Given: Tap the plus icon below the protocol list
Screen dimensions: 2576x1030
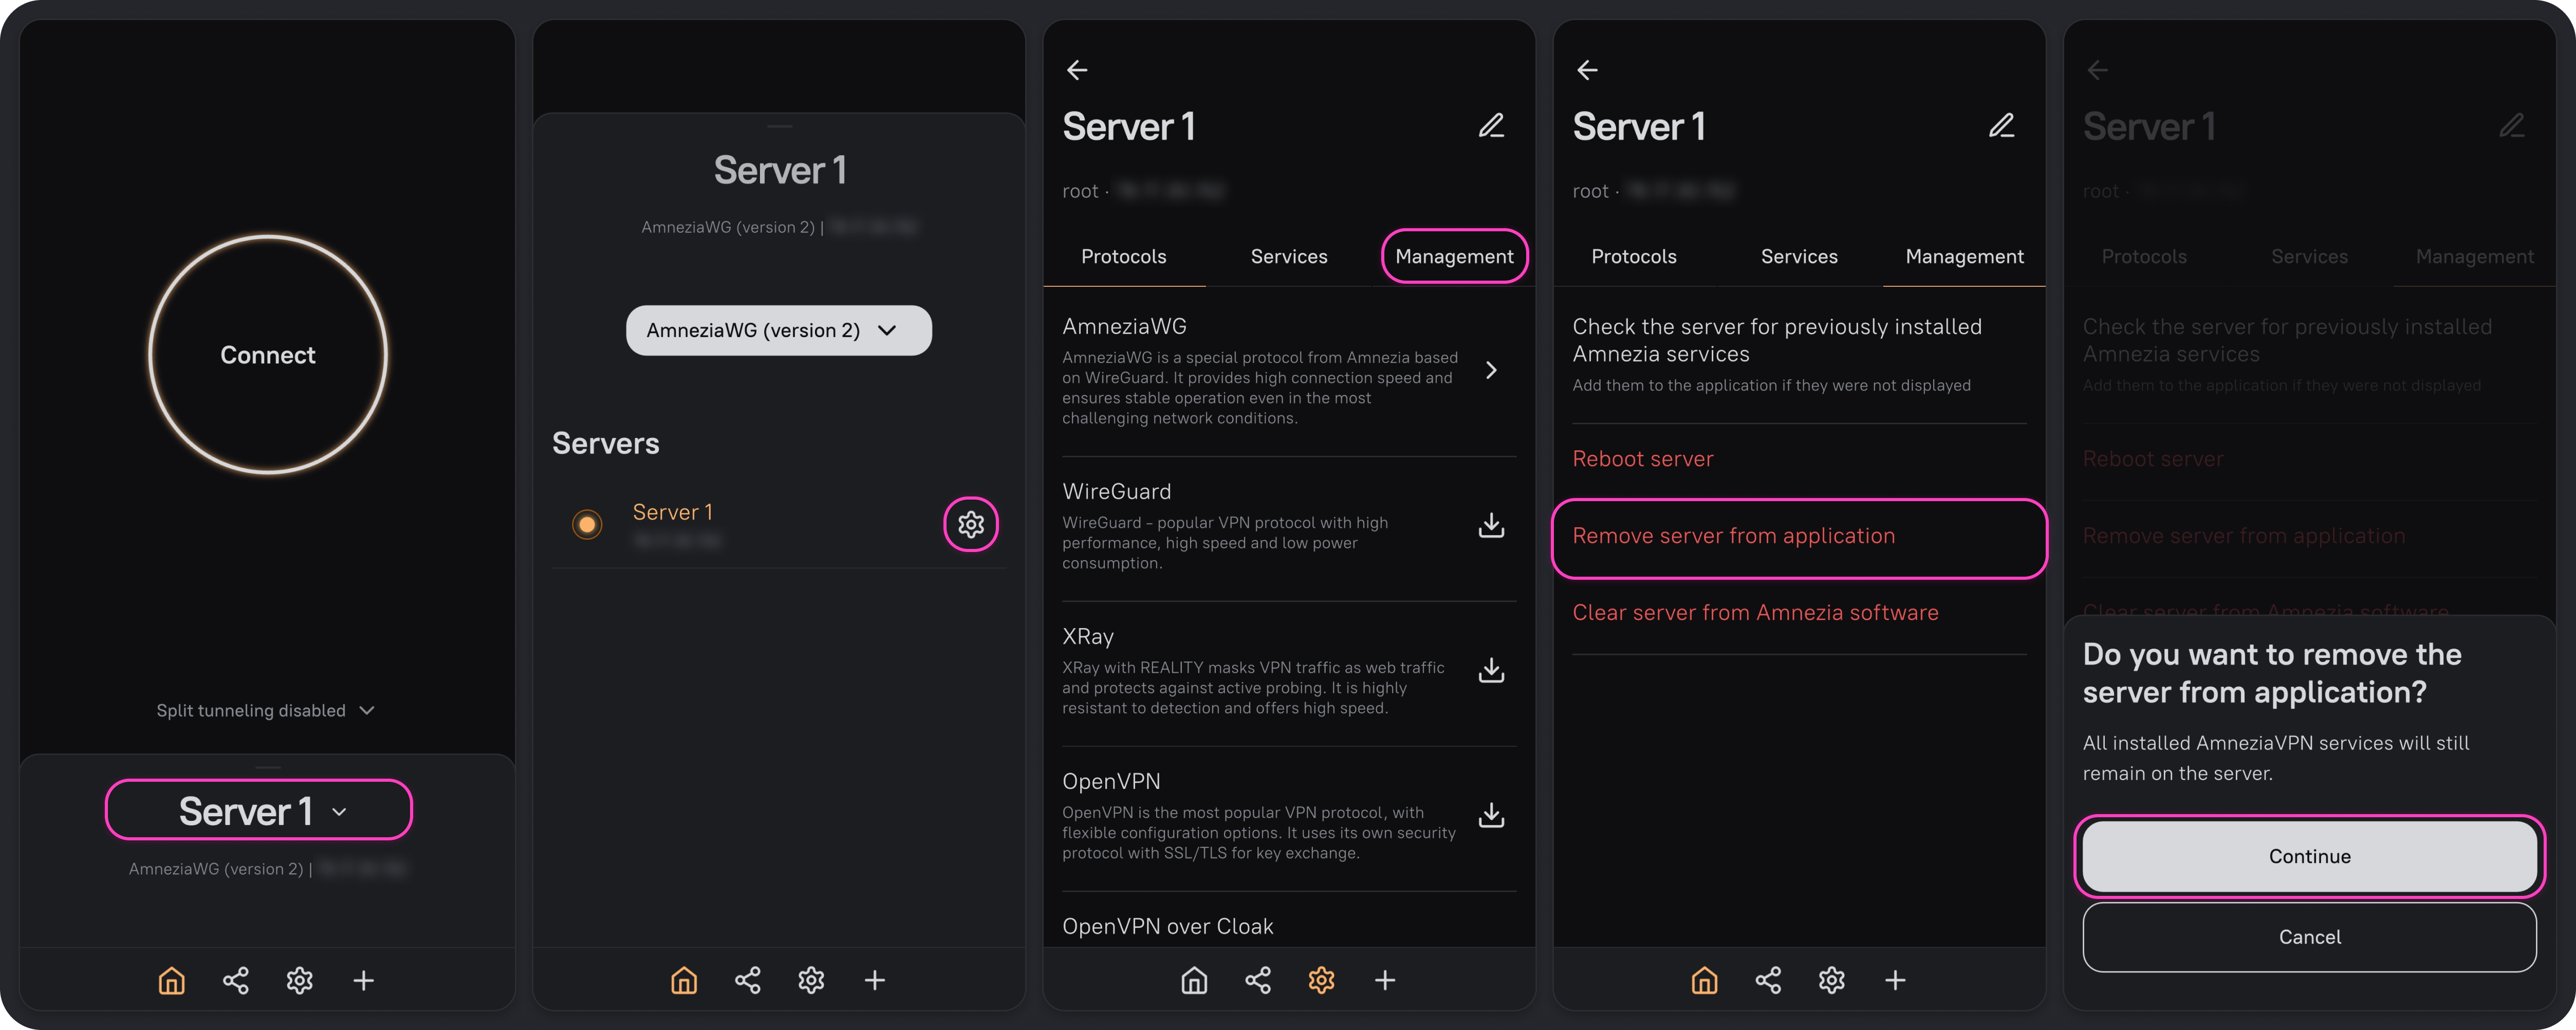Looking at the screenshot, I should click(x=1385, y=980).
